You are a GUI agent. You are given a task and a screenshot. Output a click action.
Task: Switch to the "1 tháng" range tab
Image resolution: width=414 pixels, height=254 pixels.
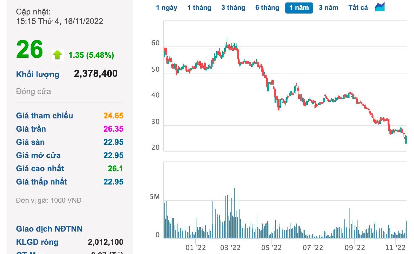coord(199,8)
